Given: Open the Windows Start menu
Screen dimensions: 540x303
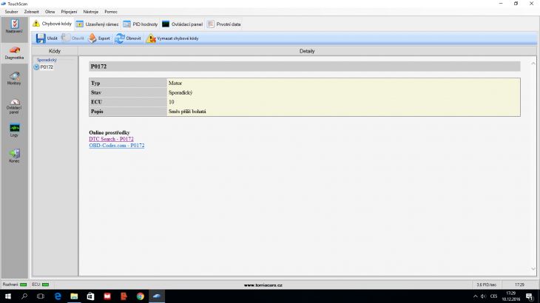Looking at the screenshot, I should click(x=8, y=296).
